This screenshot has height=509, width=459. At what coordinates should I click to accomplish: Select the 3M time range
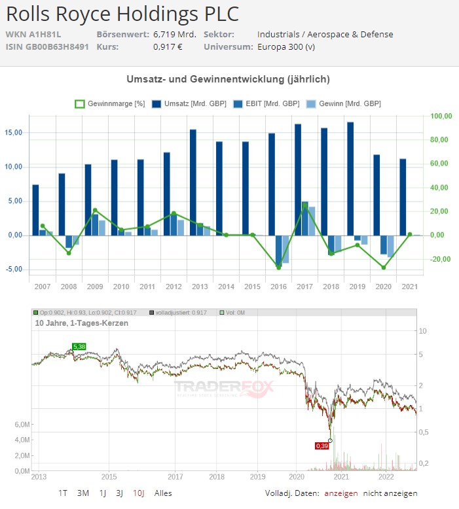pyautogui.click(x=83, y=493)
